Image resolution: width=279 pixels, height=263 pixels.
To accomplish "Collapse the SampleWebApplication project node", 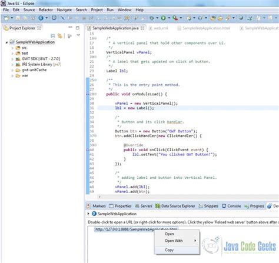I will (6, 42).
